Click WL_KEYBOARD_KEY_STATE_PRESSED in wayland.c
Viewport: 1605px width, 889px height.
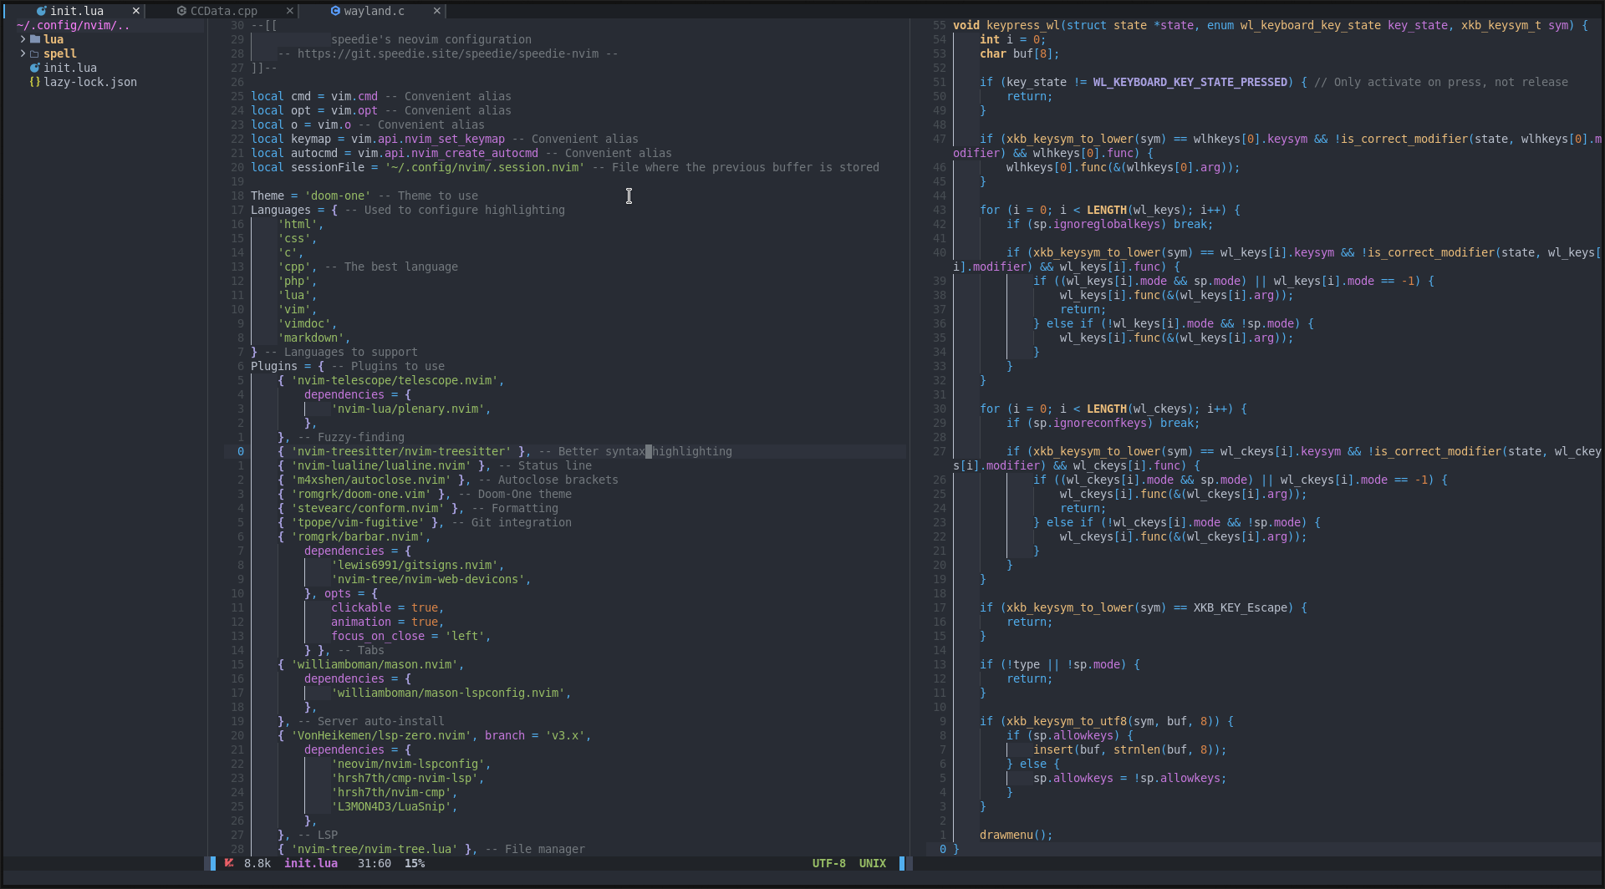[x=1190, y=82]
